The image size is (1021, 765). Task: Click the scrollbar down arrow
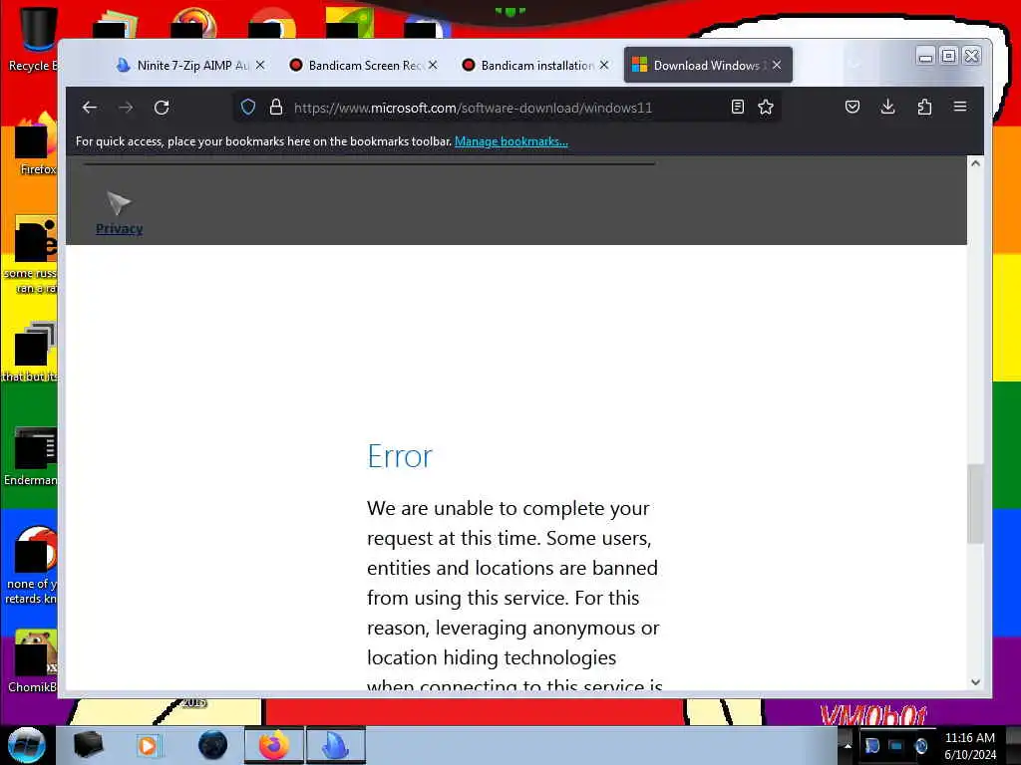[975, 682]
